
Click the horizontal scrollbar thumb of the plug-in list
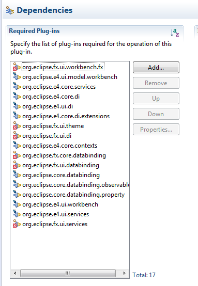68,273
